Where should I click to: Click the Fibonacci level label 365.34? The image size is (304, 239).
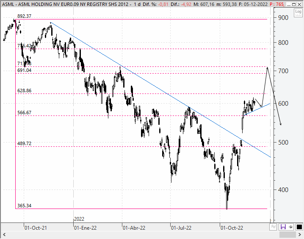click(x=24, y=206)
